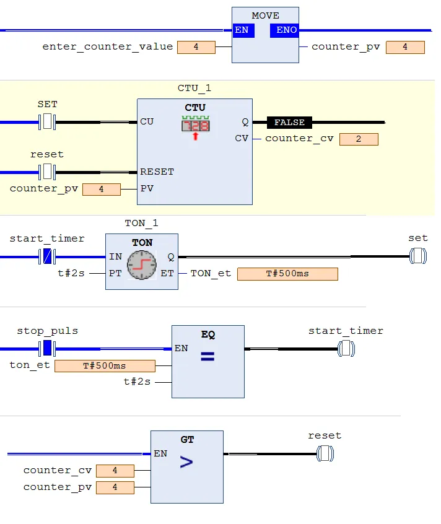The image size is (441, 524).
Task: Click the TON timer clock icon
Action: coord(142,264)
